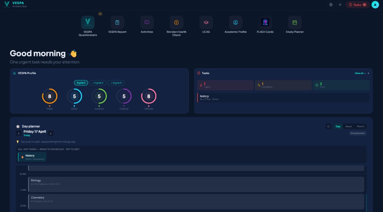
Task: Click the Done checkmark icon
Action: pos(317,85)
